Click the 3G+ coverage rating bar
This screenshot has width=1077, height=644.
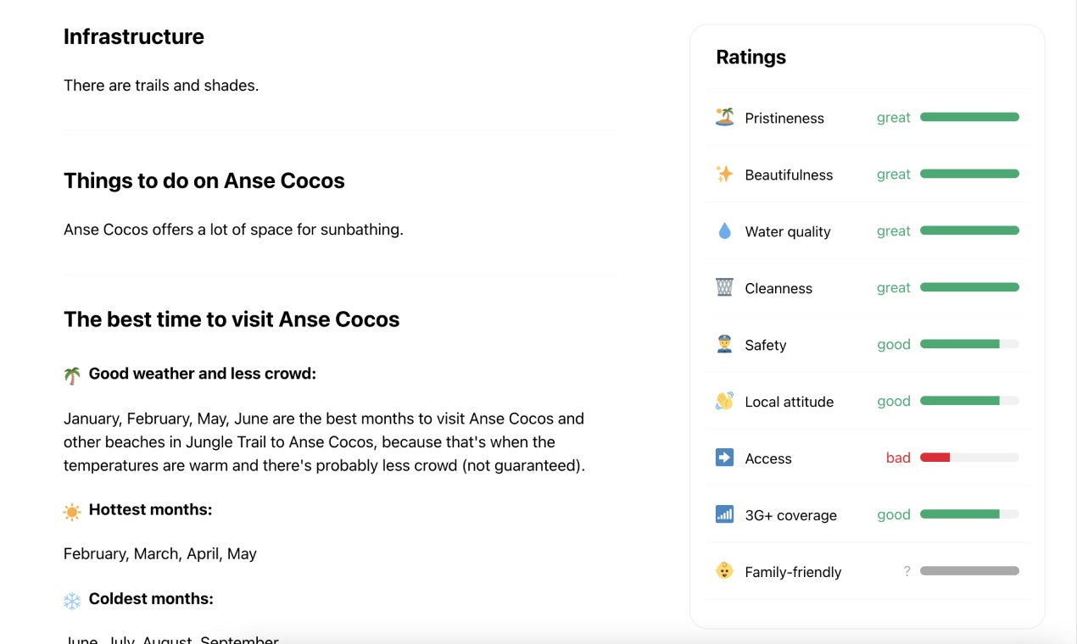tap(969, 514)
